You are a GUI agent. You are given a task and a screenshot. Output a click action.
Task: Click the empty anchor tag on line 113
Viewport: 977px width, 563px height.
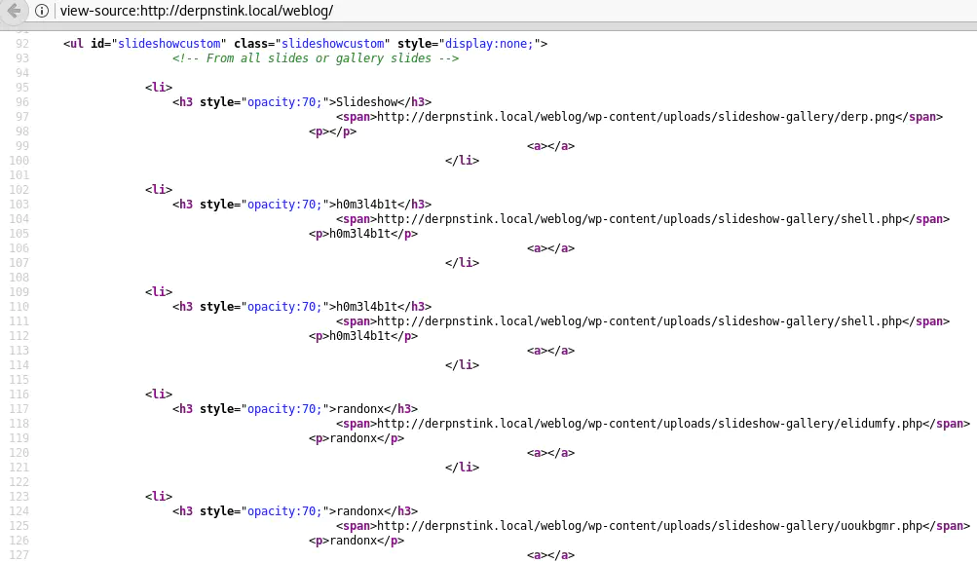tap(550, 350)
